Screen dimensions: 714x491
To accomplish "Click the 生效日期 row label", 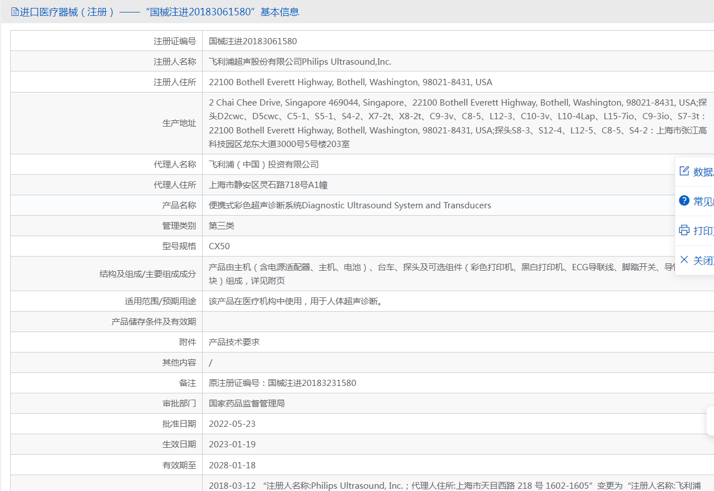I will tap(179, 444).
